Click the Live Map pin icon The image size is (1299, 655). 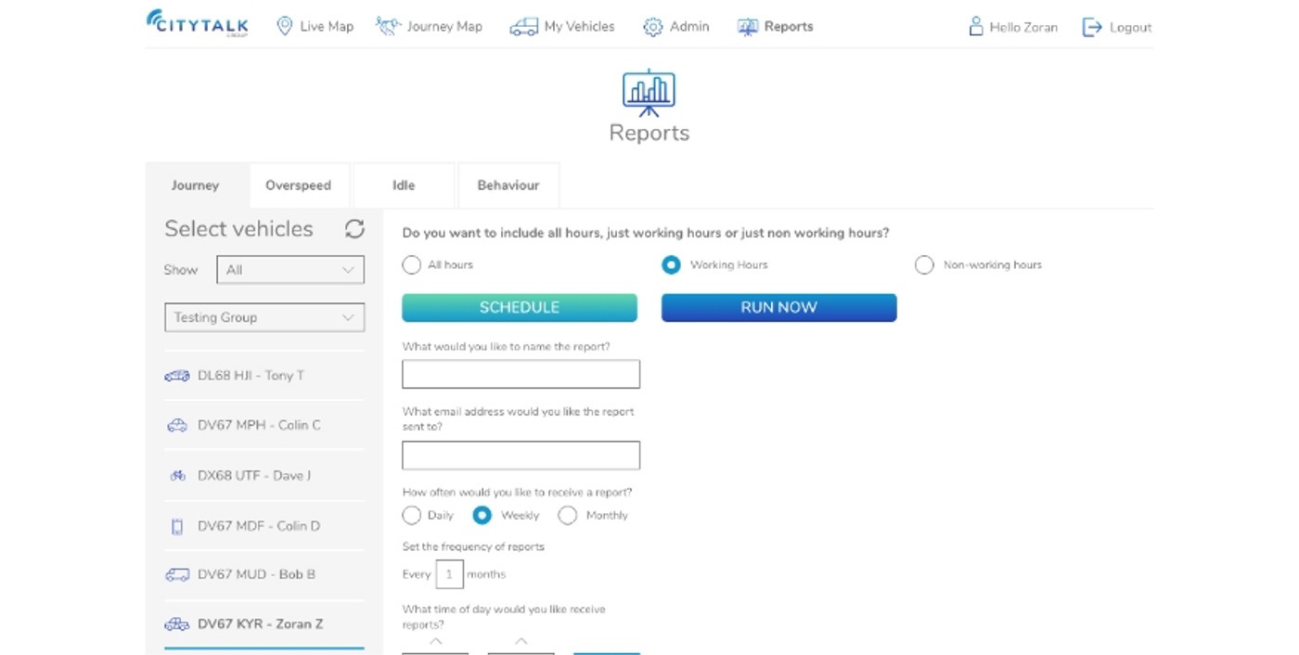(285, 26)
